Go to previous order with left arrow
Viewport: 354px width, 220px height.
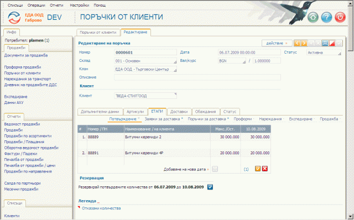point(297,43)
